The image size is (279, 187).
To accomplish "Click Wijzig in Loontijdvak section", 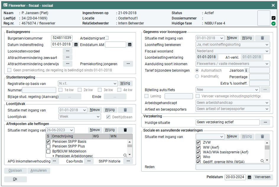I will 110,110.
